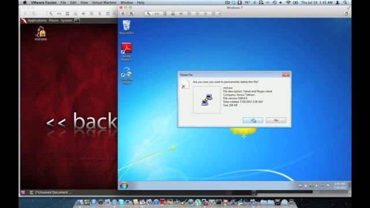
Task: Open Spotlight search in the Mac menu bar
Action: pyautogui.click(x=345, y=2)
